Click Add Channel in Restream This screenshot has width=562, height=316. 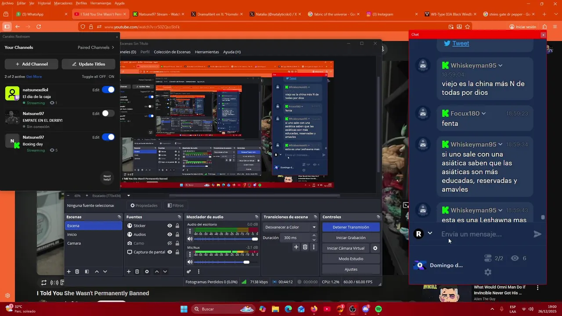(x=31, y=64)
